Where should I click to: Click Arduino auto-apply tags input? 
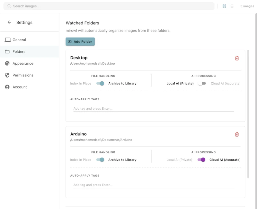tap(154, 185)
